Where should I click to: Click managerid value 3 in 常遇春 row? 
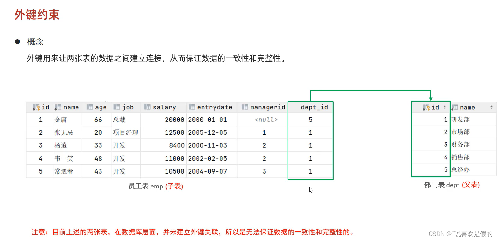(x=264, y=171)
